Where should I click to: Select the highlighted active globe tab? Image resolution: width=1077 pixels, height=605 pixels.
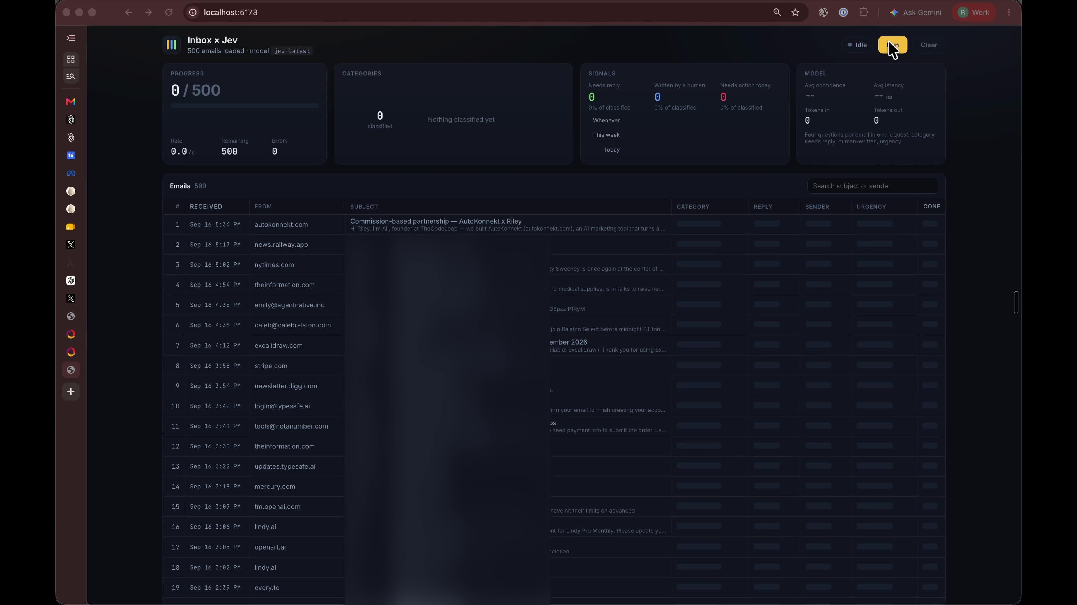point(71,370)
